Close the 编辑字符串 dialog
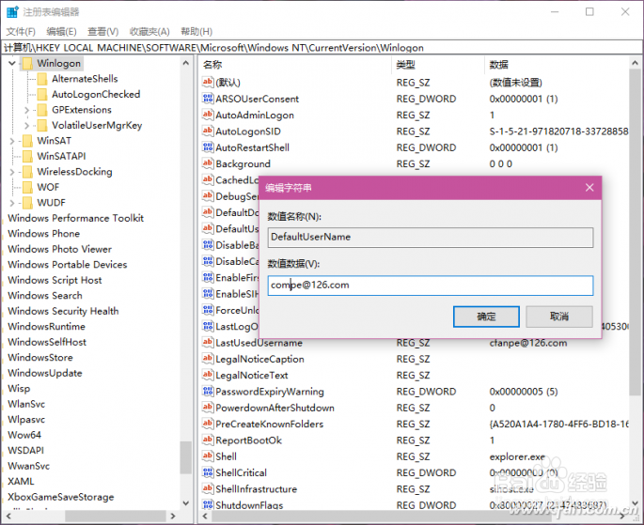This screenshot has height=525, width=644. (x=589, y=188)
